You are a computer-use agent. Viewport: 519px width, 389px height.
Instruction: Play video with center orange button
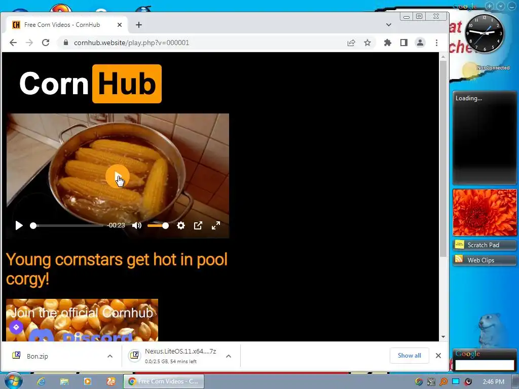pyautogui.click(x=117, y=177)
